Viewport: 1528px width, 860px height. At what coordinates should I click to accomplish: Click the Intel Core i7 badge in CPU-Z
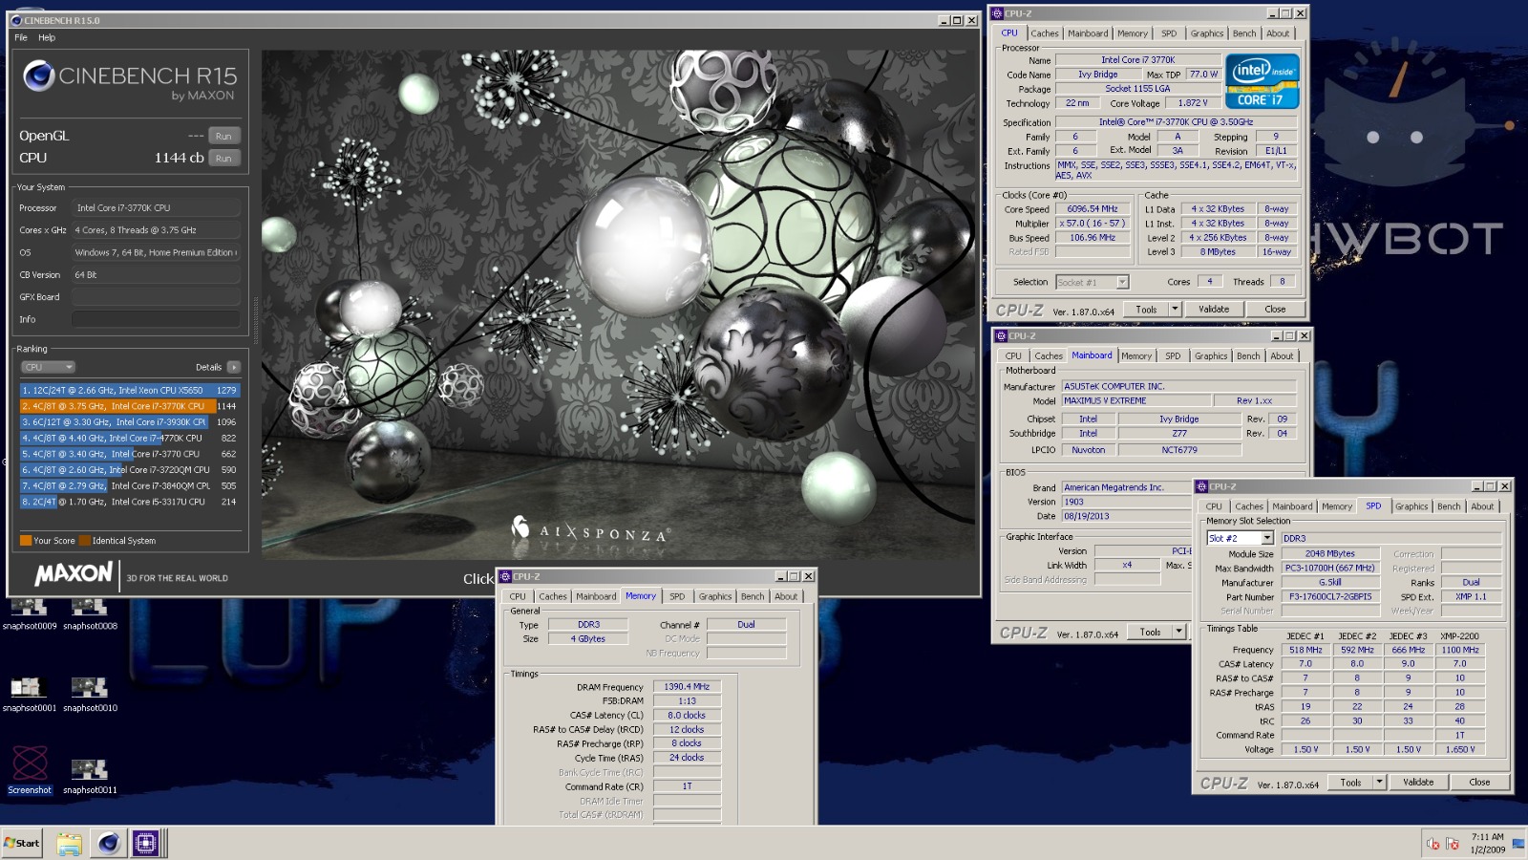coord(1262,82)
